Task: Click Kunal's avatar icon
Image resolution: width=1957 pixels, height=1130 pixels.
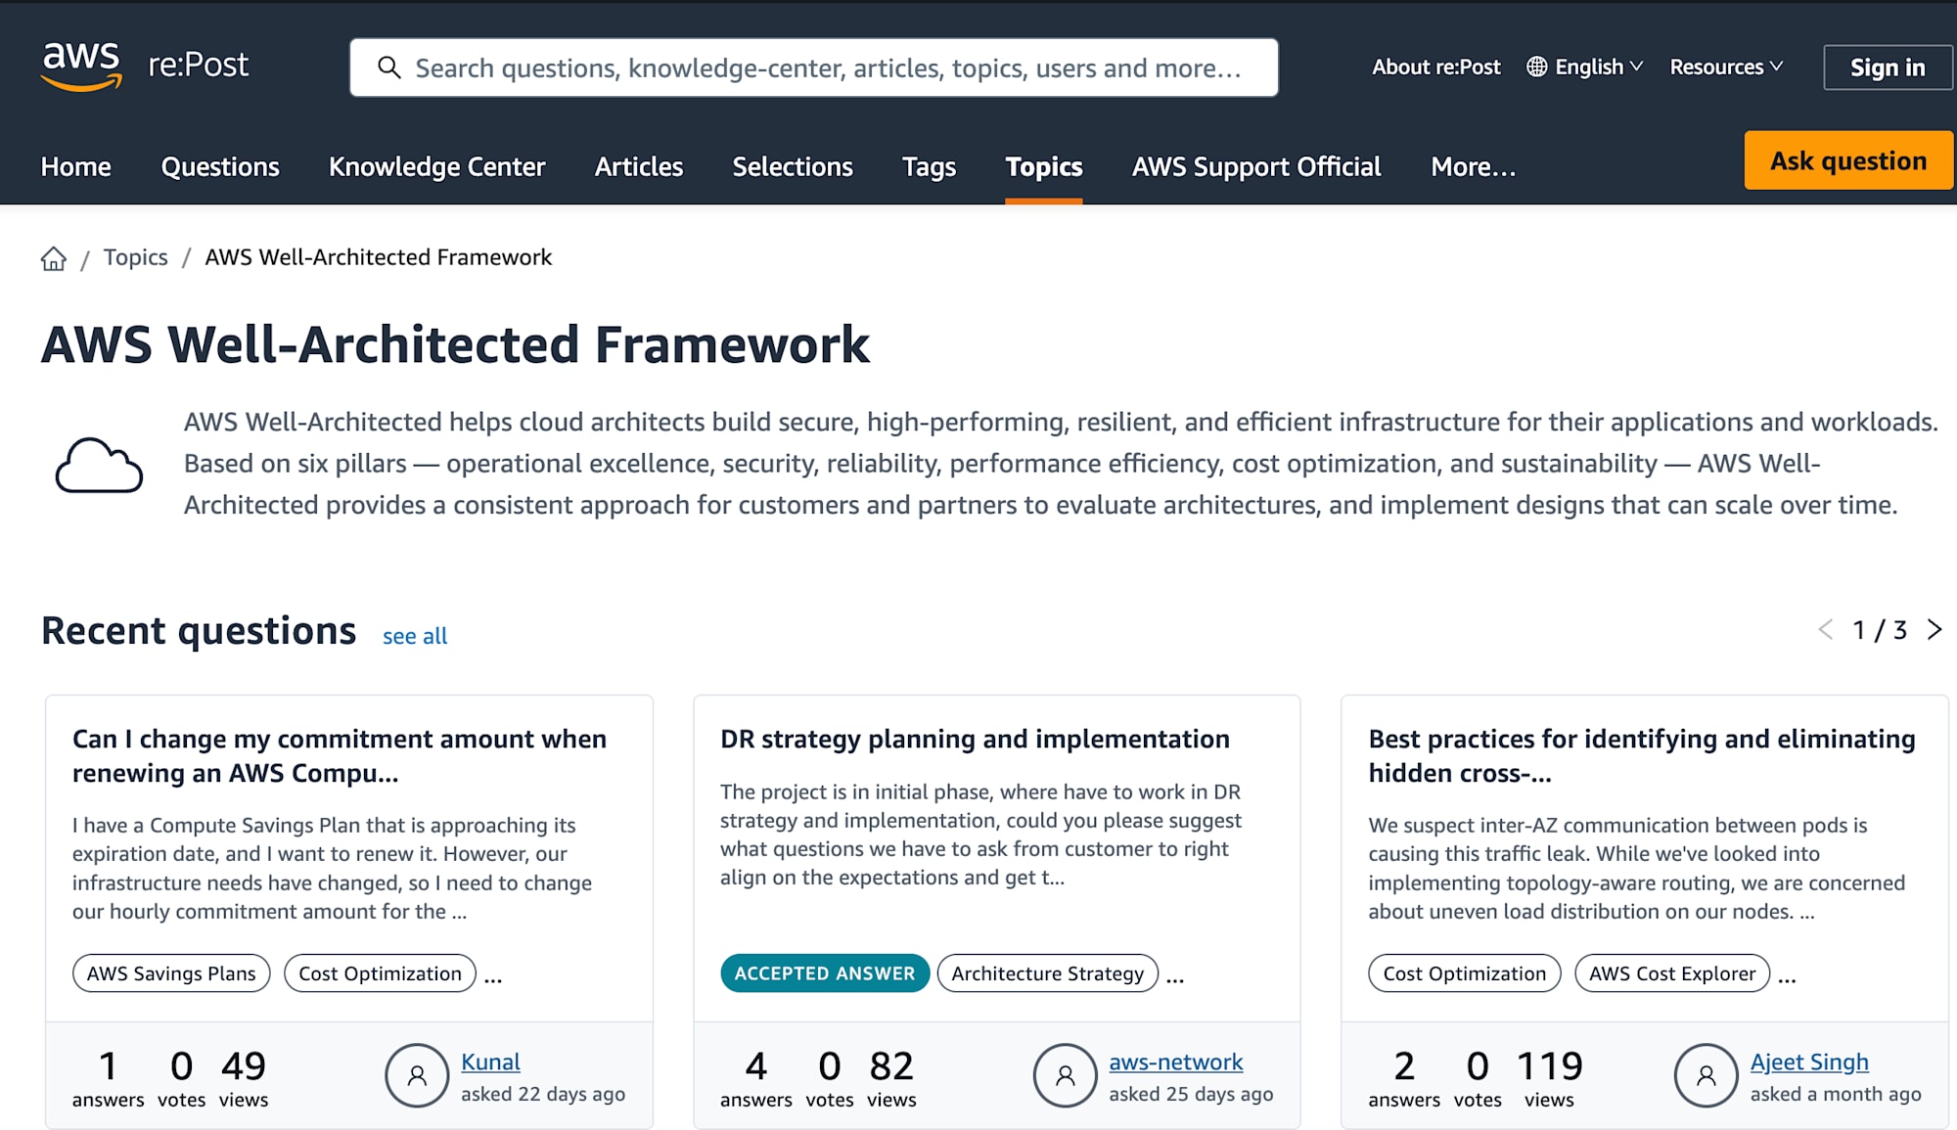Action: pyautogui.click(x=417, y=1075)
